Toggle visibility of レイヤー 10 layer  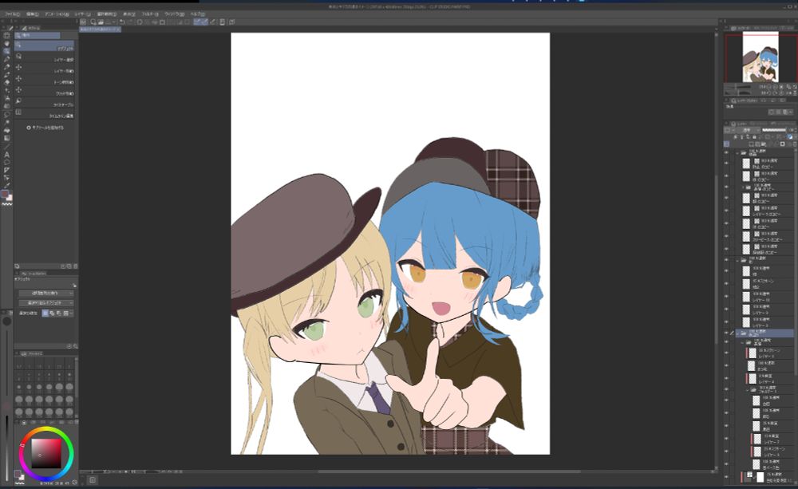(726, 298)
